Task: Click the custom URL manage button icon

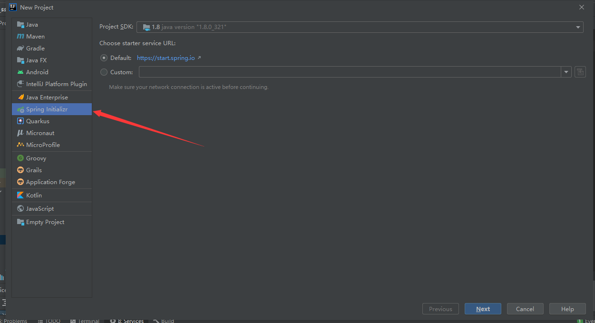Action: click(580, 72)
